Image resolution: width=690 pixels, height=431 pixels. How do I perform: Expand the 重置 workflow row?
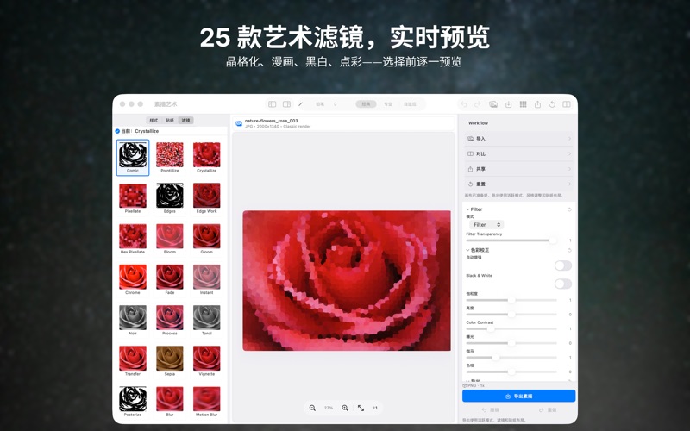519,184
